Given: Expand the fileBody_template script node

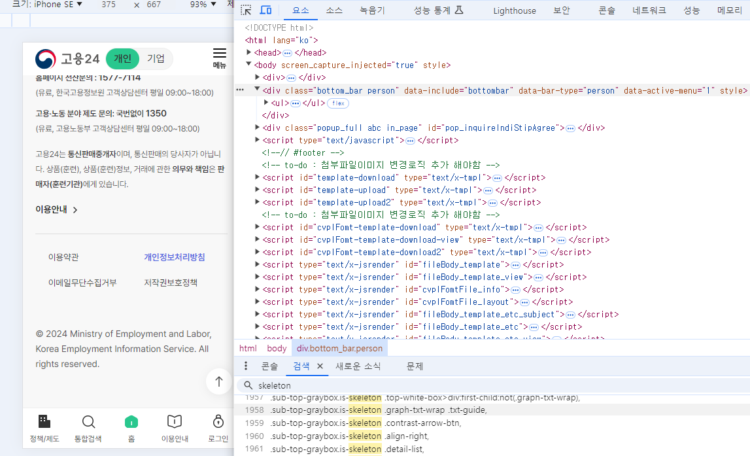Looking at the screenshot, I should click(x=258, y=264).
